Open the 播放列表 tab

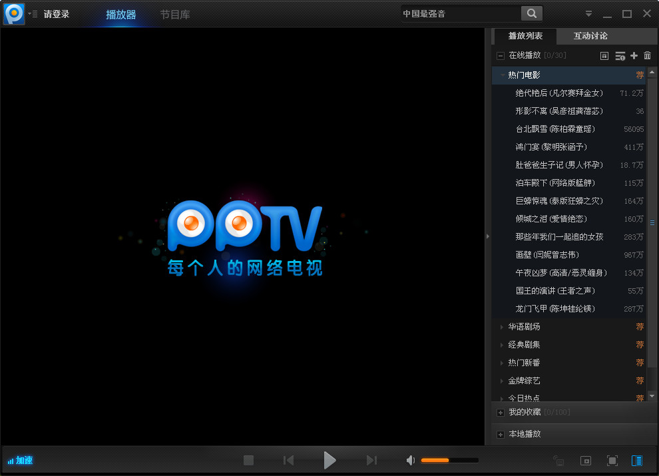click(x=525, y=36)
